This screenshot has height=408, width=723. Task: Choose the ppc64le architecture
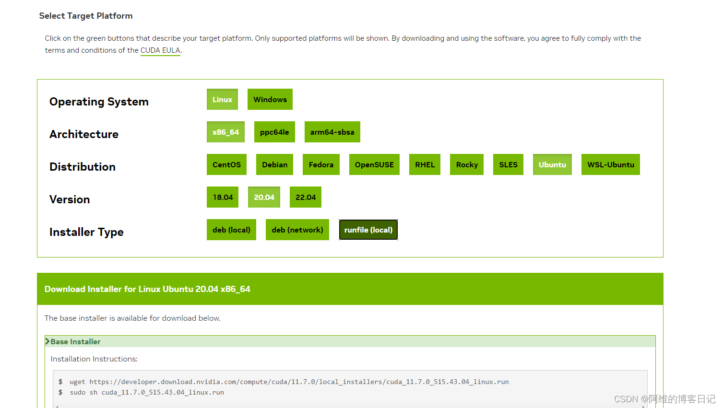click(x=274, y=132)
